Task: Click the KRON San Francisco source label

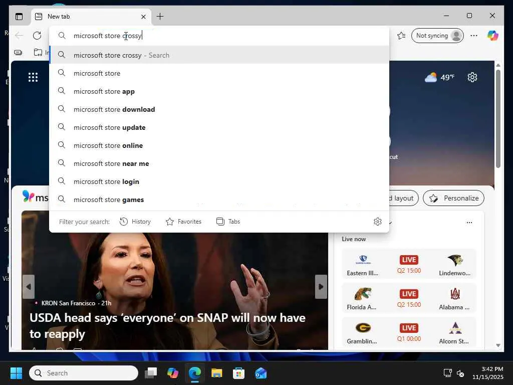Action: [68, 303]
